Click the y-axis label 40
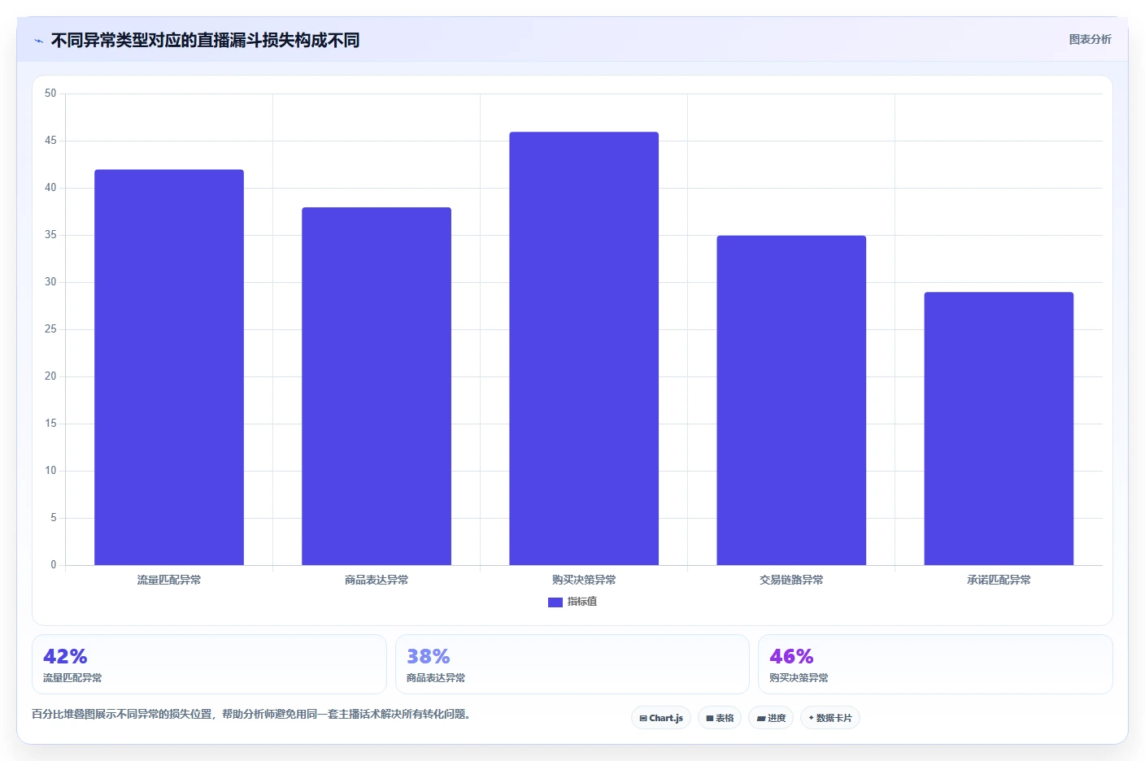Image resolution: width=1145 pixels, height=761 pixels. pyautogui.click(x=50, y=188)
